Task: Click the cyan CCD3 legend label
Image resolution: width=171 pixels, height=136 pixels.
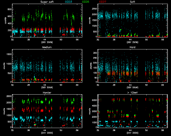Action: (69, 2)
